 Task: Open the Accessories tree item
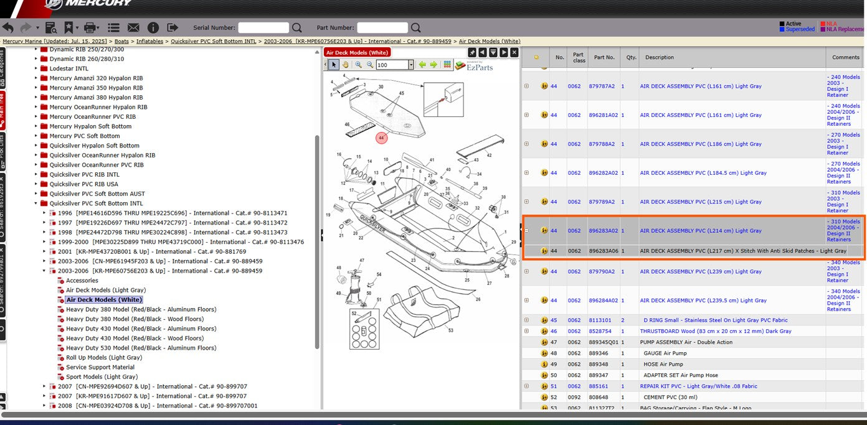click(x=82, y=281)
